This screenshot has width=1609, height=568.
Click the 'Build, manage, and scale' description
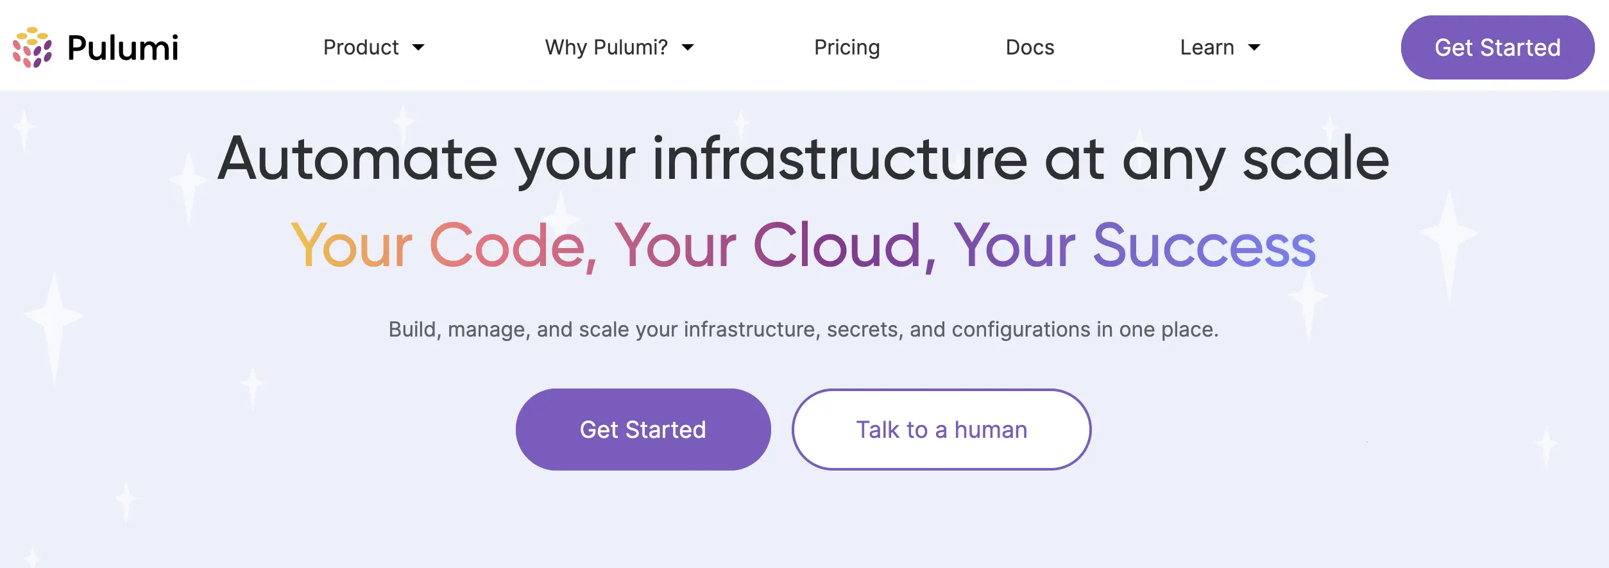point(803,330)
